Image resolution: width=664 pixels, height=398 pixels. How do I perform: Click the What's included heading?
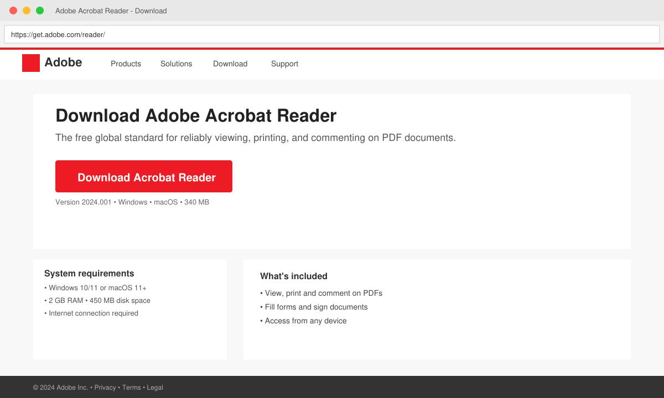294,276
